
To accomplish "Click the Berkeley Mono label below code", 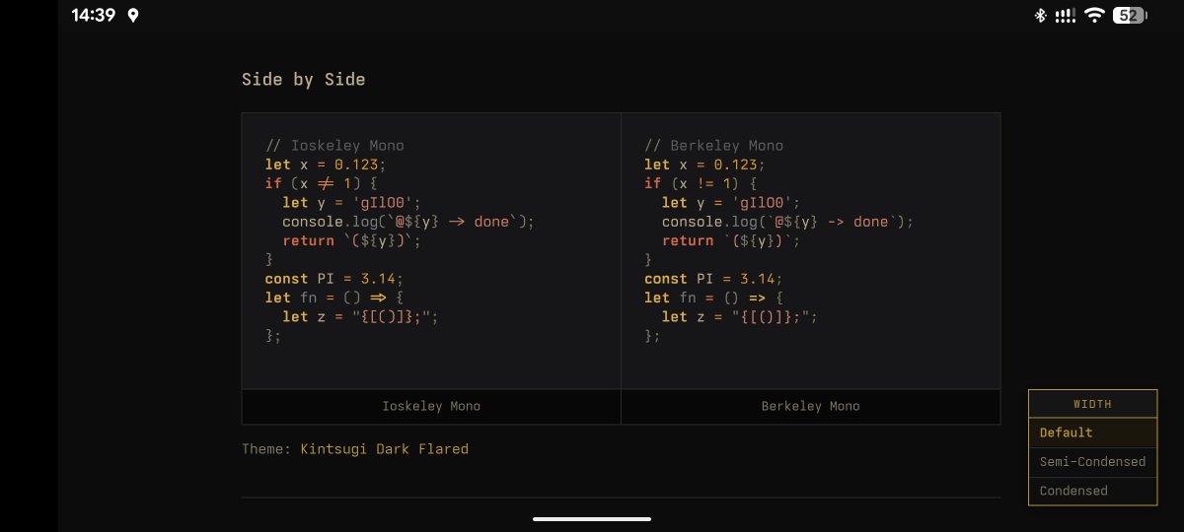I will click(x=811, y=406).
